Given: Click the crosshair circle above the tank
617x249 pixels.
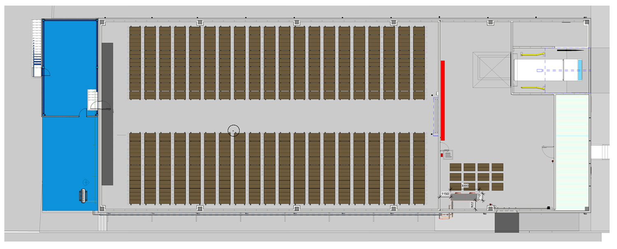Looking at the screenshot, I should tap(86, 182).
